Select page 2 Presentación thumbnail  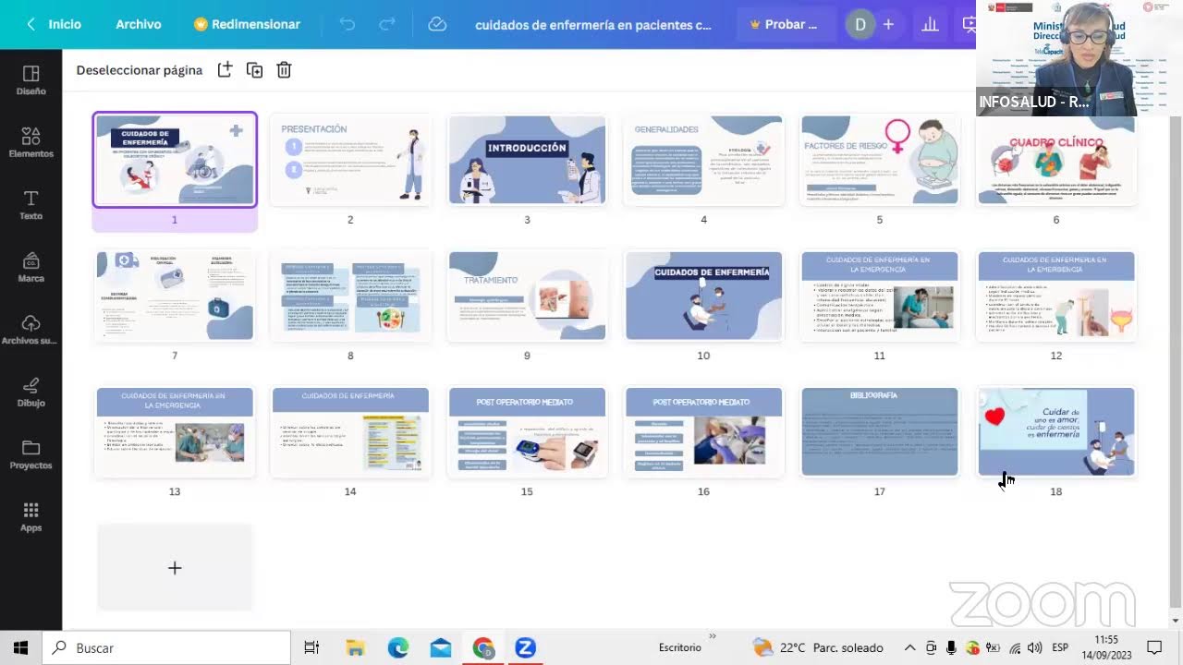(x=350, y=160)
